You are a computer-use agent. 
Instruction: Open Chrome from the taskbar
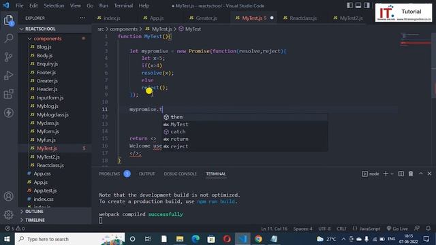(x=258, y=239)
